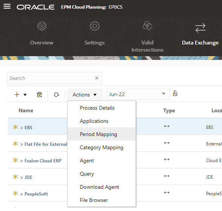Click EPM Cloud Planning: EPBCS title
This screenshot has height=211, width=222.
point(92,7)
